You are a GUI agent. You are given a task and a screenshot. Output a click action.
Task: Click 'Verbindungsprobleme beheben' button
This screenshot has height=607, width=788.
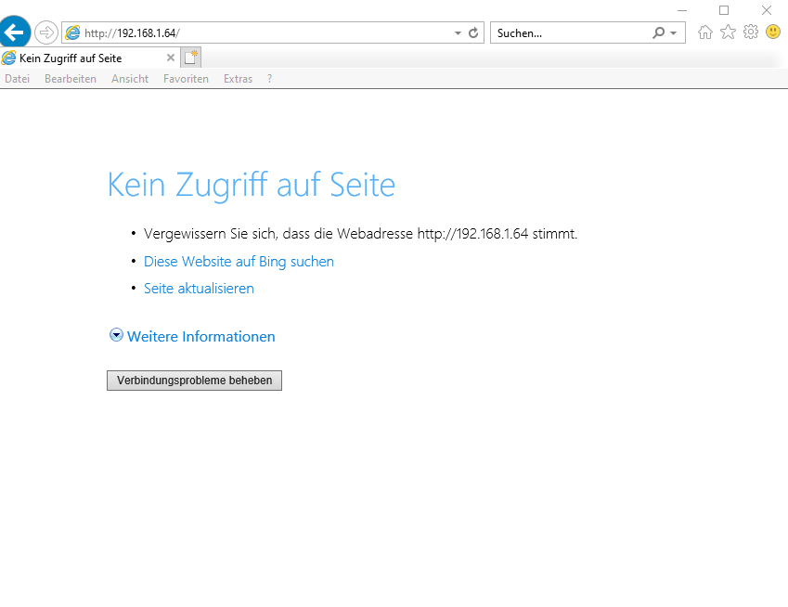[194, 381]
